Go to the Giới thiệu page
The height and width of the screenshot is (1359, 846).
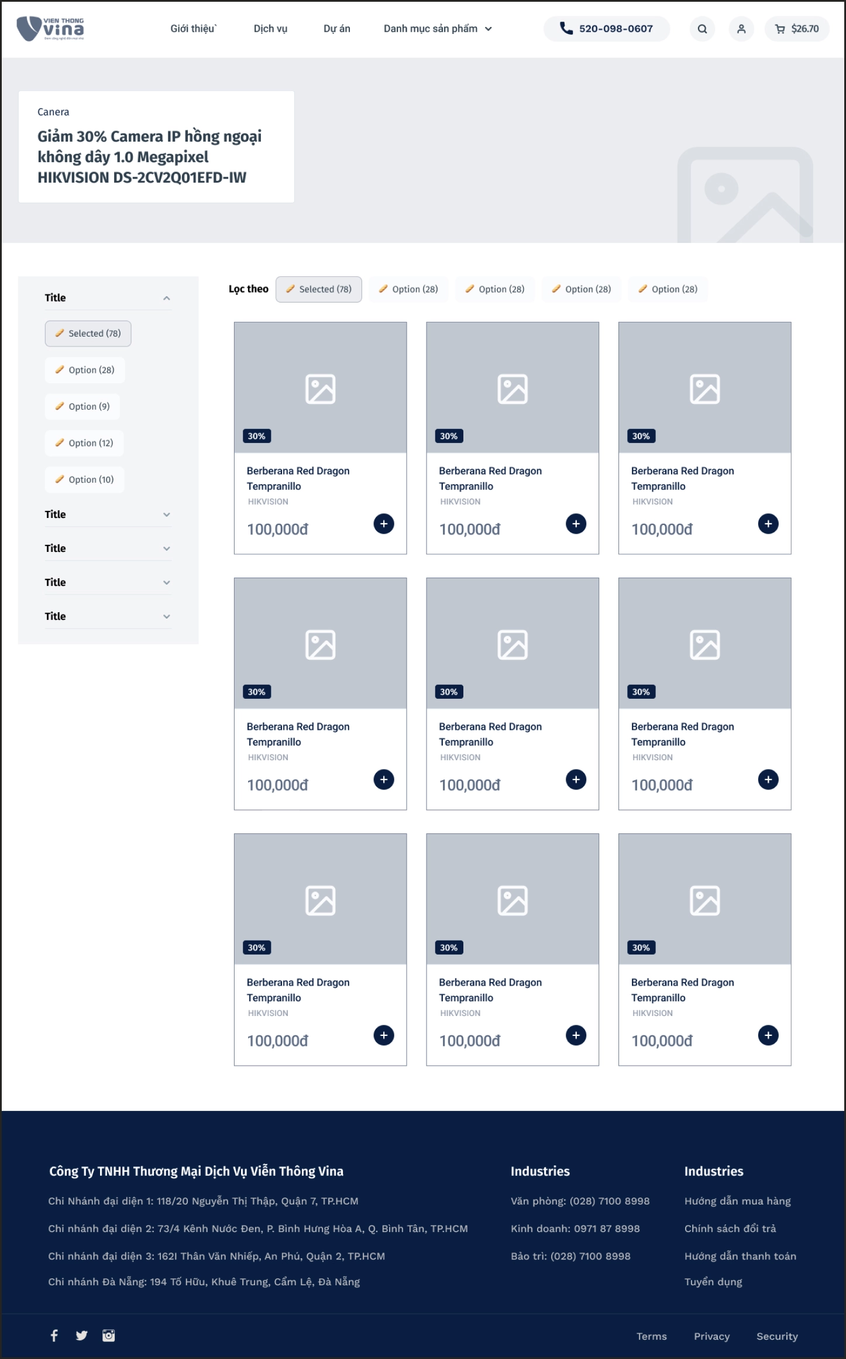tap(194, 29)
